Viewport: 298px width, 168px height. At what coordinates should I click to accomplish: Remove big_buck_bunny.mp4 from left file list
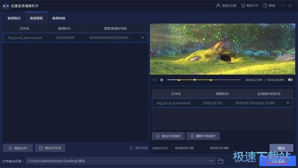click(x=143, y=38)
